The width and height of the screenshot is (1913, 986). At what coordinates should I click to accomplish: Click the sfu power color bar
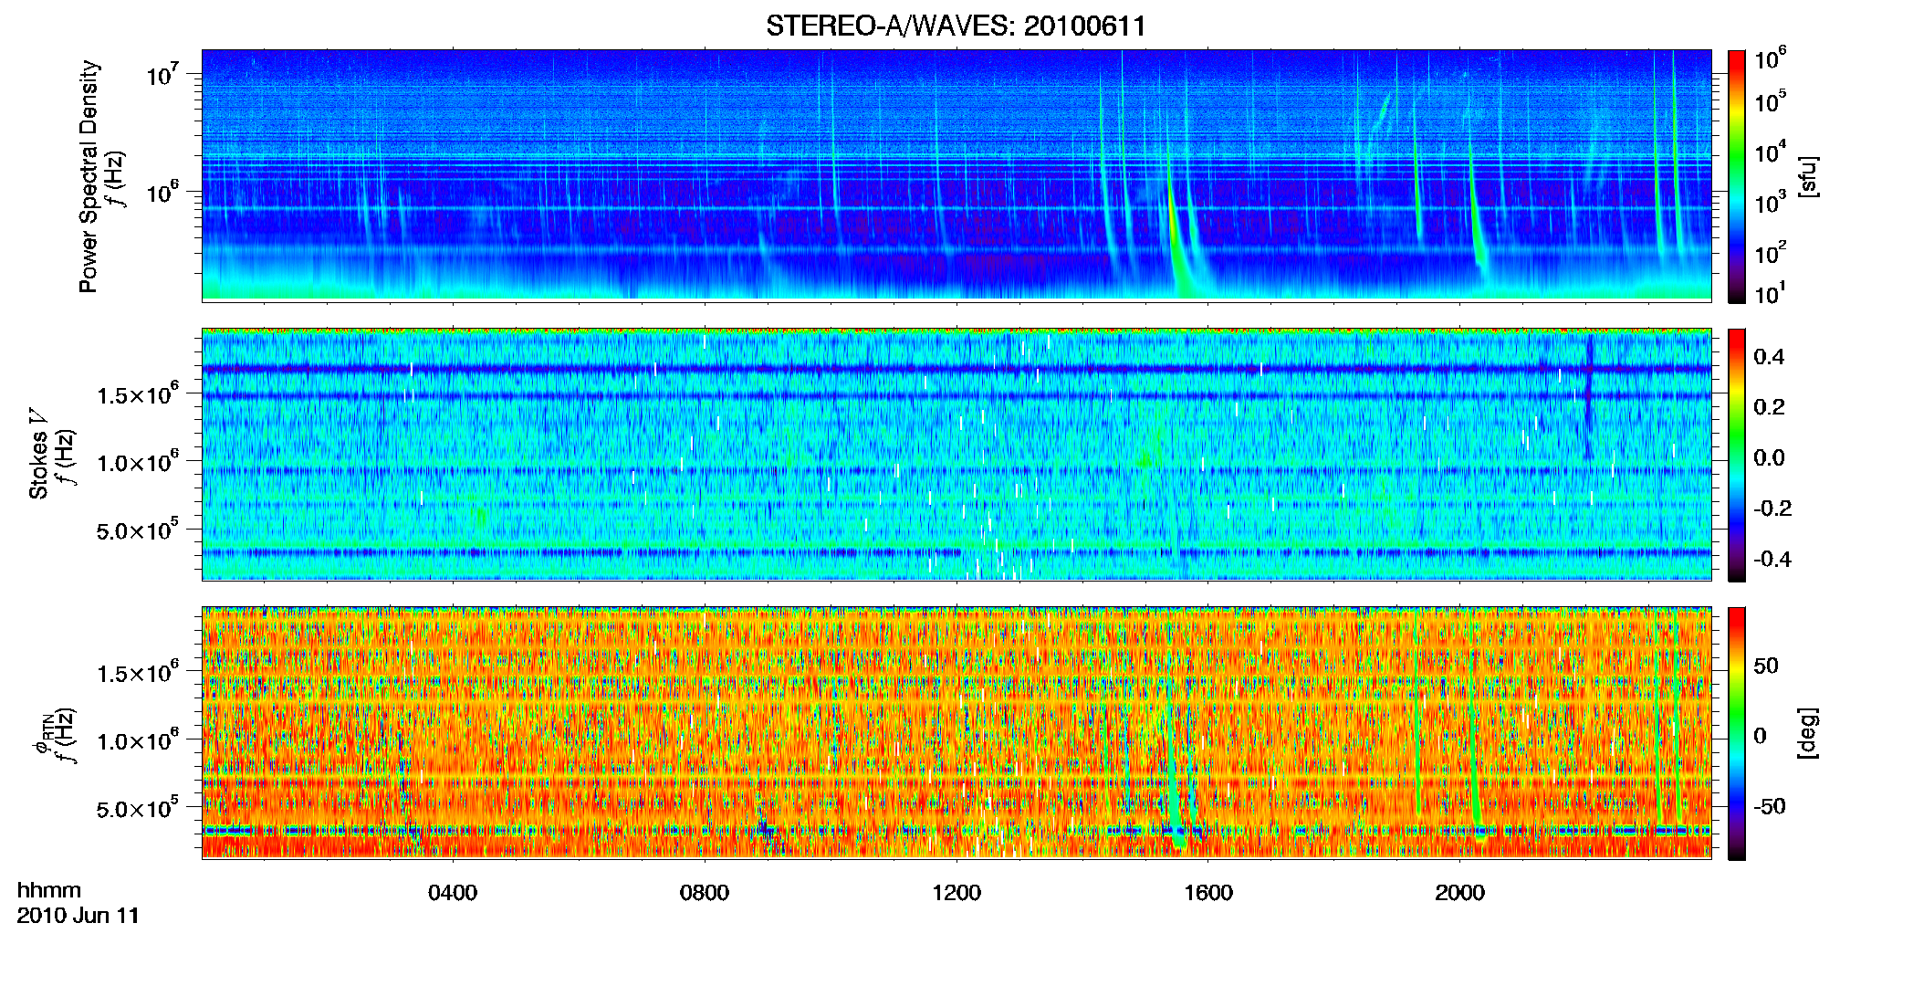pyautogui.click(x=1737, y=176)
